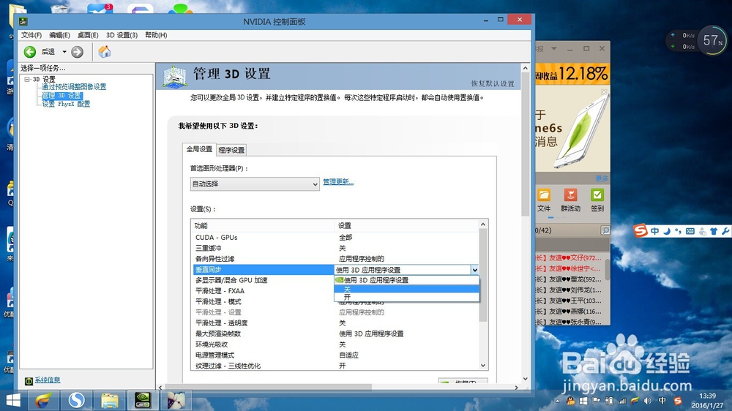This screenshot has width=732, height=411.
Task: Click the settings list scroll-down arrow
Action: click(483, 365)
